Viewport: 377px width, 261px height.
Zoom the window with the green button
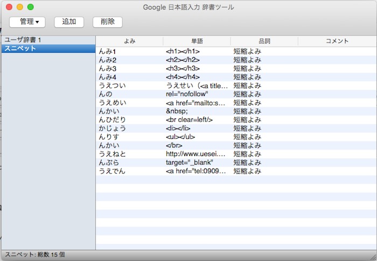tap(31, 7)
